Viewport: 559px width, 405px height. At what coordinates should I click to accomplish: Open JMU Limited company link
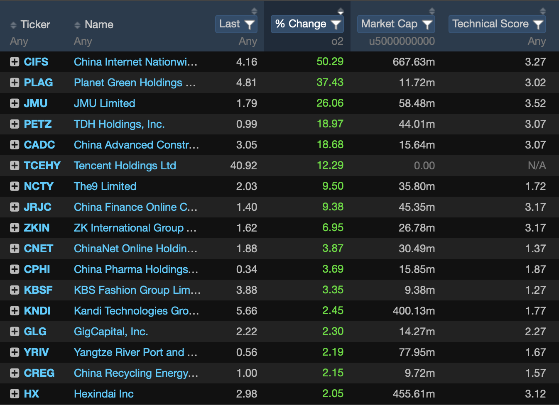[x=105, y=103]
